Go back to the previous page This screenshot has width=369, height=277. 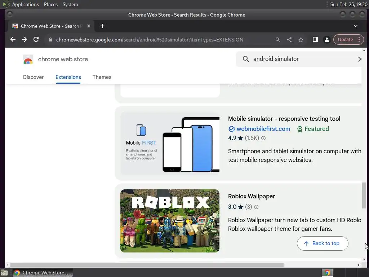click(x=13, y=40)
